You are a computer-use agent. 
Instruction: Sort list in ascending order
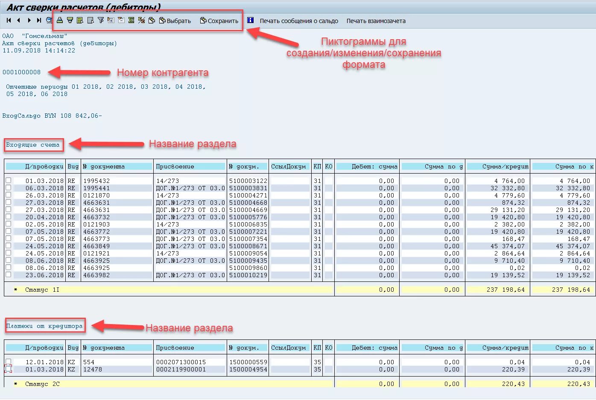[x=59, y=20]
